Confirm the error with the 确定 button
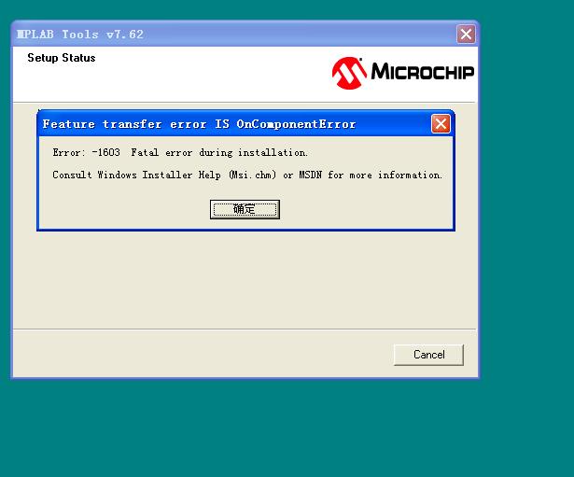The height and width of the screenshot is (477, 574). point(245,209)
